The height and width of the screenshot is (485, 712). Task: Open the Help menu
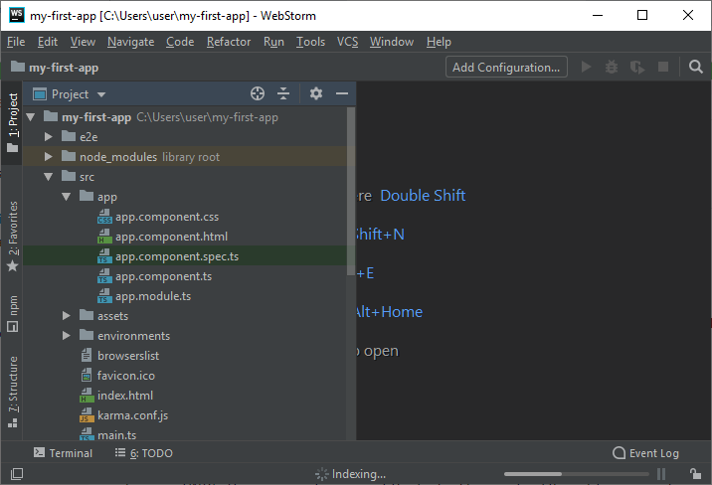click(x=439, y=42)
